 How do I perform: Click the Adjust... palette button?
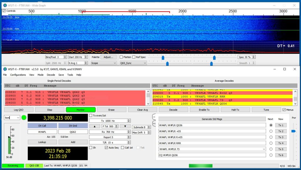click(108, 57)
